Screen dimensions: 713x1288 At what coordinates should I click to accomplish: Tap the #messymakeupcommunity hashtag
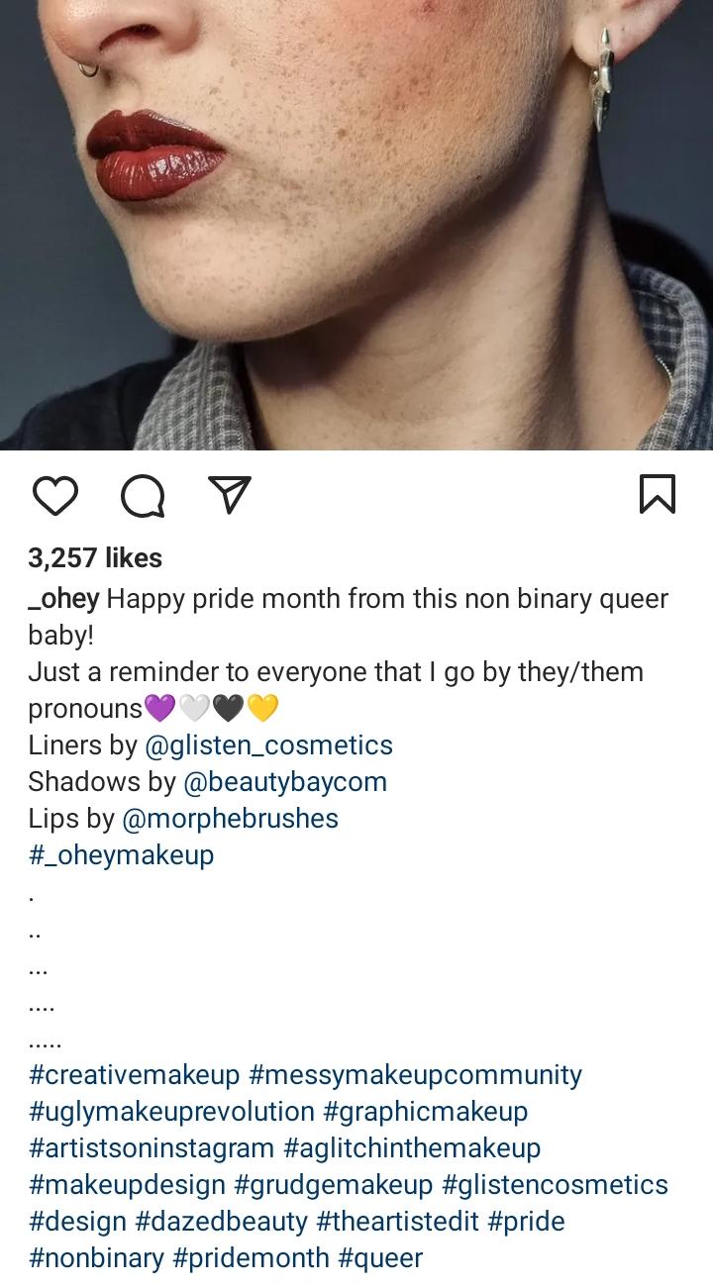(415, 1075)
